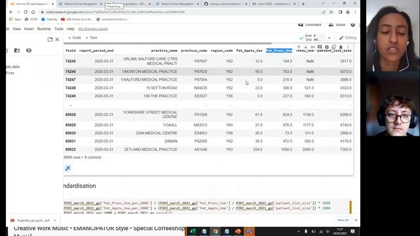Move cell up with the up arrow icon
The image size is (420, 236).
299,47
